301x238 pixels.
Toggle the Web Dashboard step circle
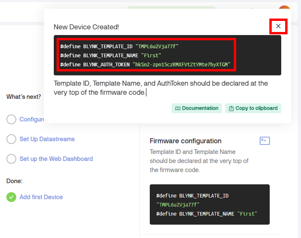pos(11,159)
